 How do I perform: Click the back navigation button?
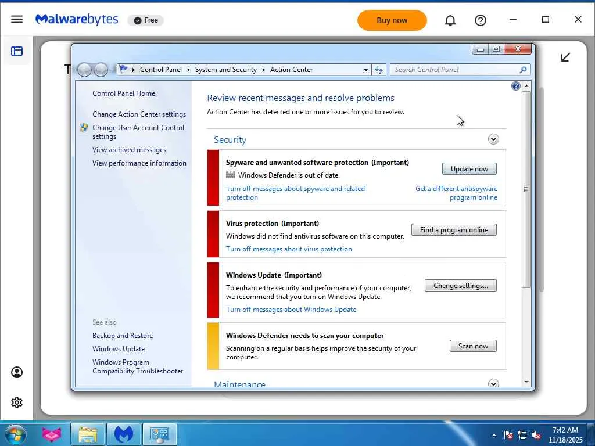click(x=85, y=70)
